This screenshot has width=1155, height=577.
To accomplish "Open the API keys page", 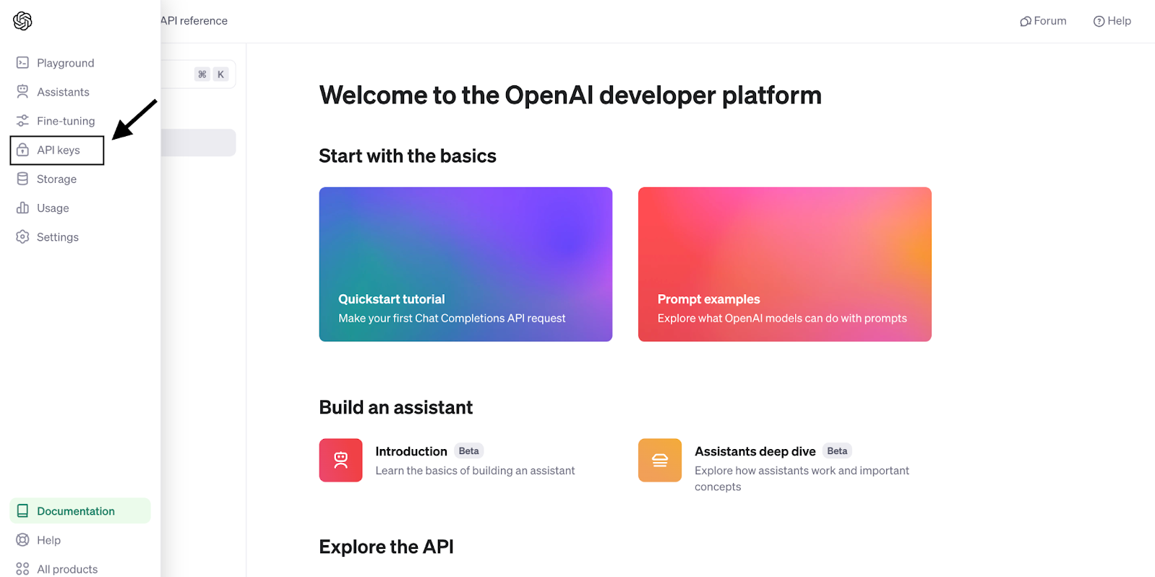I will pos(57,150).
